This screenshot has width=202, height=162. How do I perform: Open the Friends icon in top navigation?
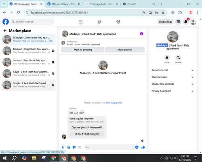pyautogui.click(x=99, y=21)
